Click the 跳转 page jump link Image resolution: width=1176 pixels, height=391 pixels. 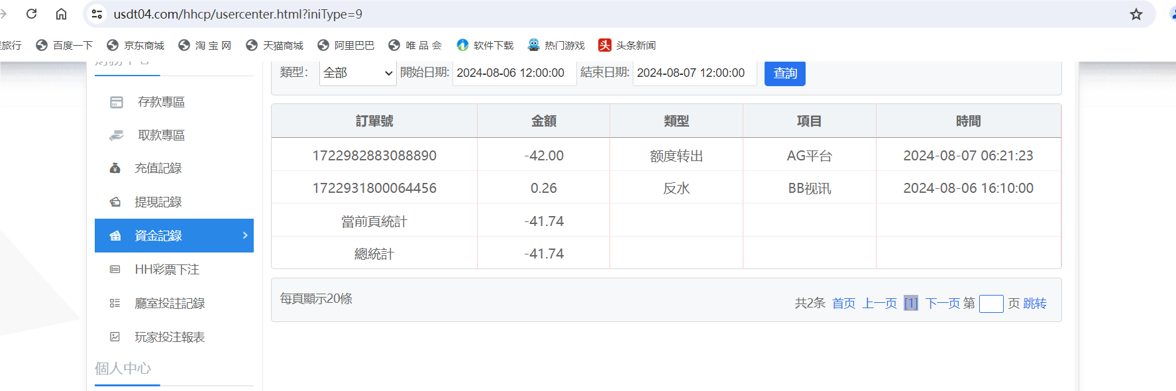pos(1035,304)
